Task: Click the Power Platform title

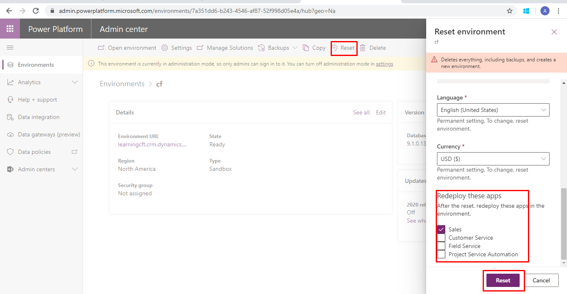Action: 55,29
